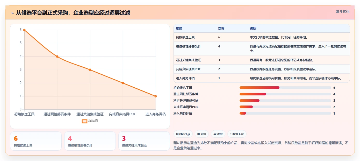Screen dimensions: 360x161
Task: Click description starting 假设有两款无法满足 in the table
Action: click(x=298, y=49)
